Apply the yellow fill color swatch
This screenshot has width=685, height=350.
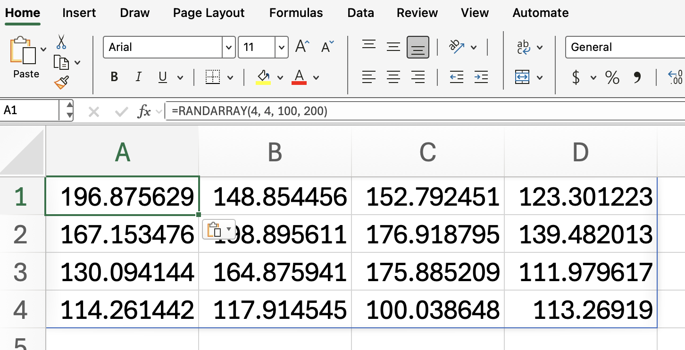[x=263, y=77]
